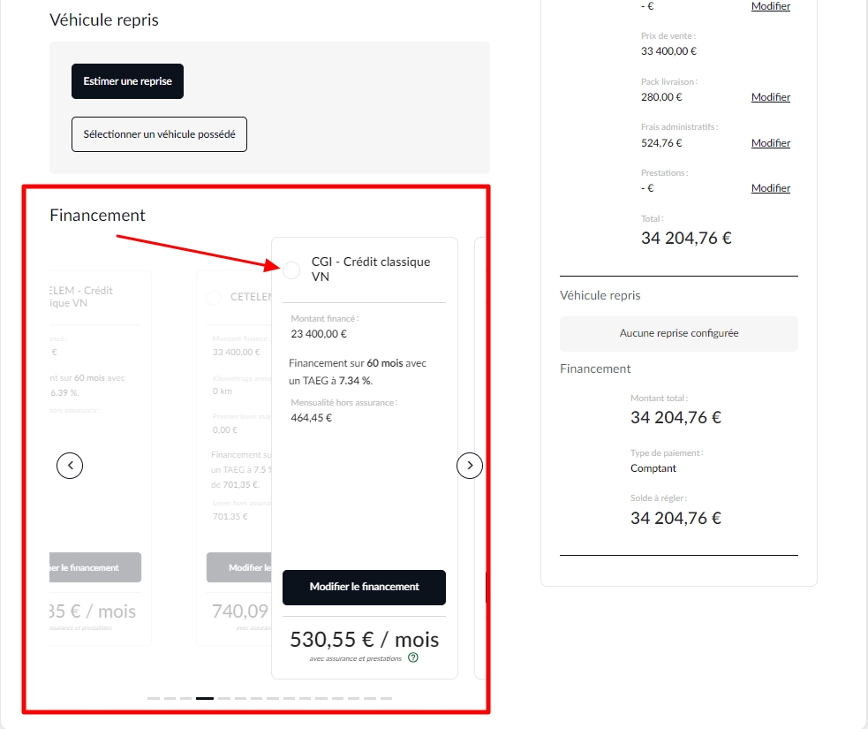
Task: Click the 'Montant total' 34 204,76 € amount
Action: pyautogui.click(x=676, y=417)
